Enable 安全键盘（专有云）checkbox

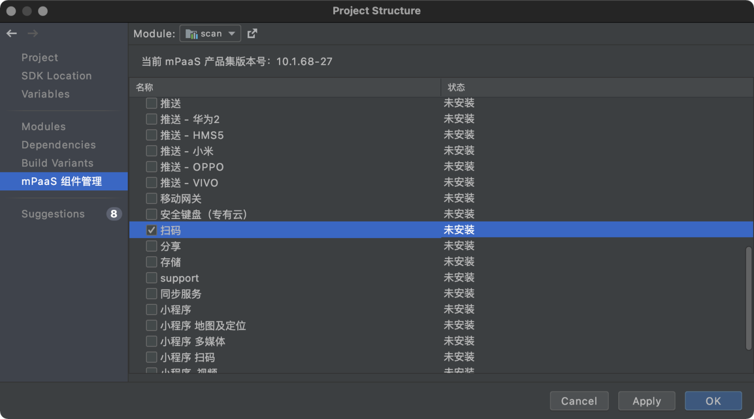(151, 215)
